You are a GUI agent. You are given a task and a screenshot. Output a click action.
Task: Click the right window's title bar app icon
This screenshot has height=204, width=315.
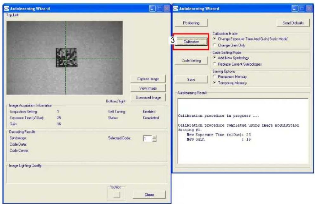click(x=175, y=9)
